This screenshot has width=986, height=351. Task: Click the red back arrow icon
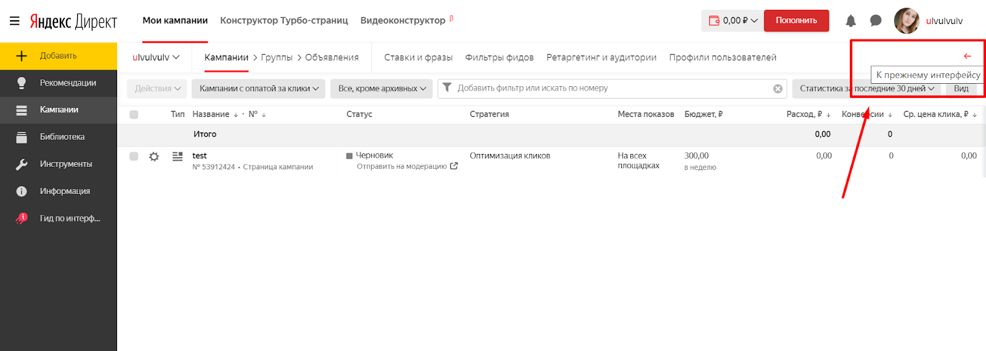(x=967, y=56)
